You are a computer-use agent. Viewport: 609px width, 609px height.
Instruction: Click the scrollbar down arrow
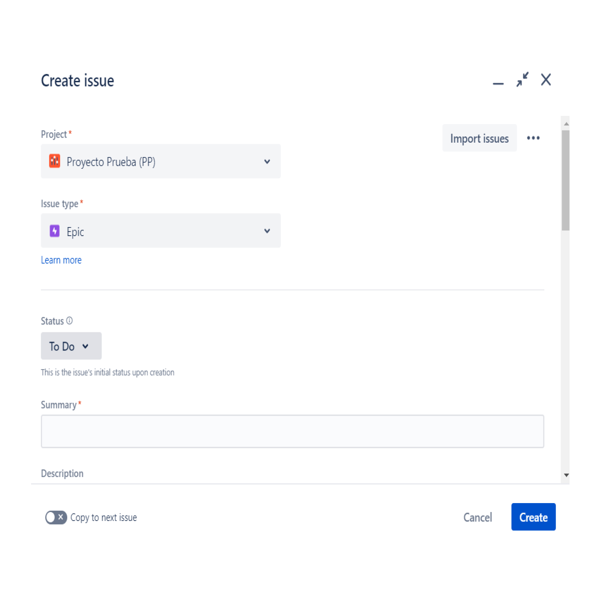[x=566, y=475]
